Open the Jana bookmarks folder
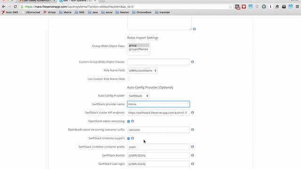Image resolution: width=301 pixels, height=169 pixels. point(93,12)
